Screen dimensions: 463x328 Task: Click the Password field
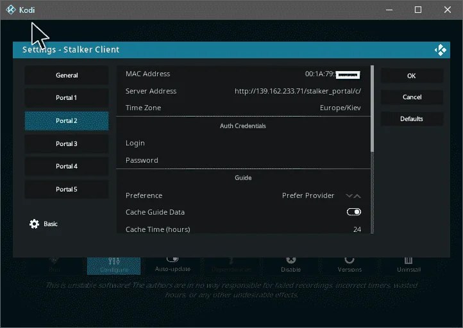coord(243,160)
